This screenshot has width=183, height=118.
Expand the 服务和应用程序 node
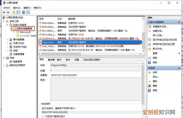point(4,65)
